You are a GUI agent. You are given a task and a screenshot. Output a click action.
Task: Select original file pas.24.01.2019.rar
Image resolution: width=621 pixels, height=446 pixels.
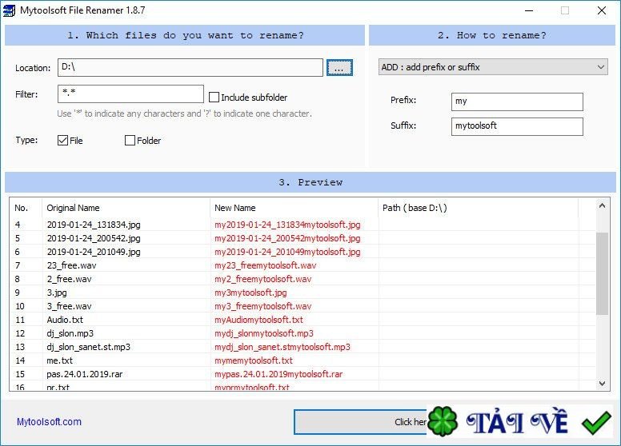tap(85, 374)
